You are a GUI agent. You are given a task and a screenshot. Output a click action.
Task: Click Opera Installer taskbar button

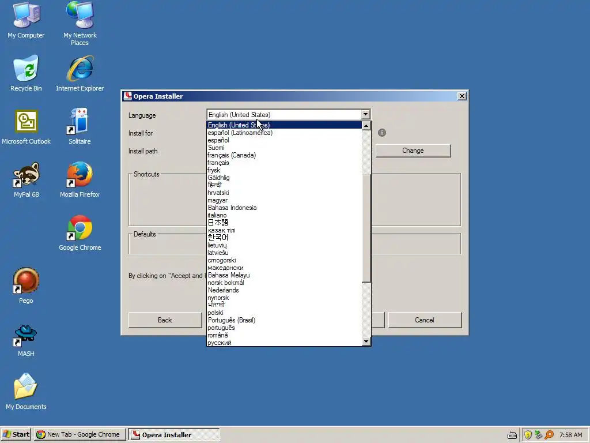[x=174, y=435]
